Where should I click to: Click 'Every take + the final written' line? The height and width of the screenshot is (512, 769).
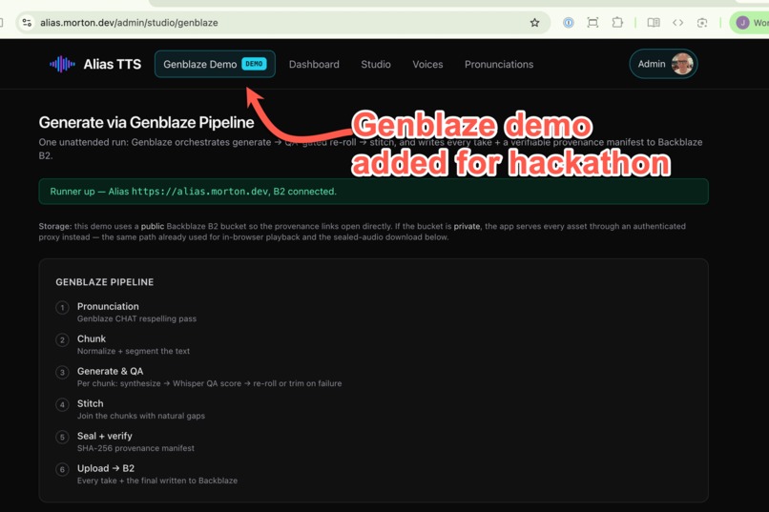pyautogui.click(x=157, y=481)
